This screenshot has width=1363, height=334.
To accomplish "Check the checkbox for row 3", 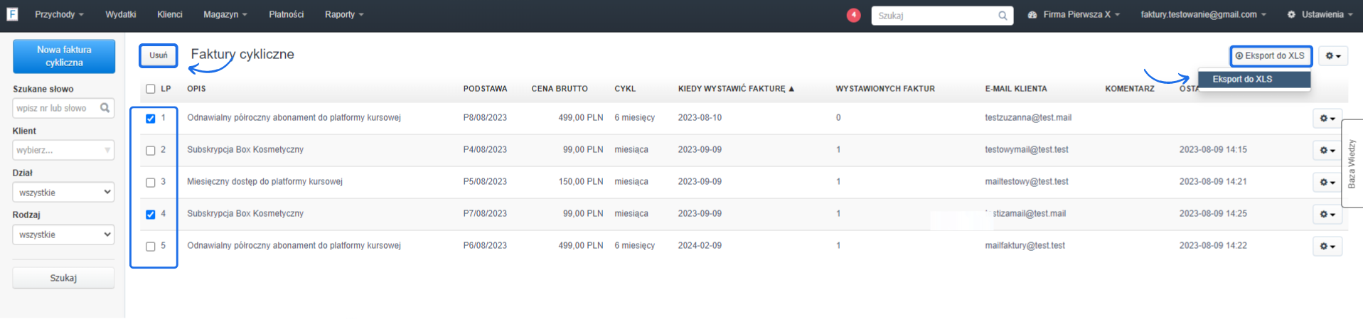I will 150,183.
